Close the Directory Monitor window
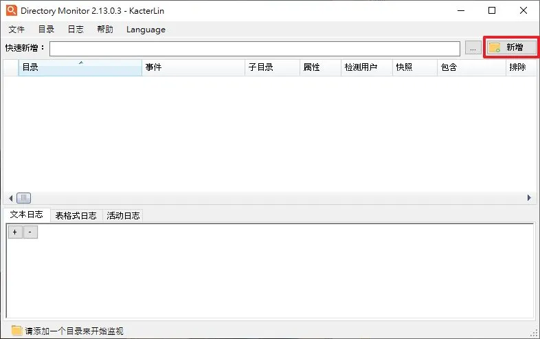 pos(523,11)
